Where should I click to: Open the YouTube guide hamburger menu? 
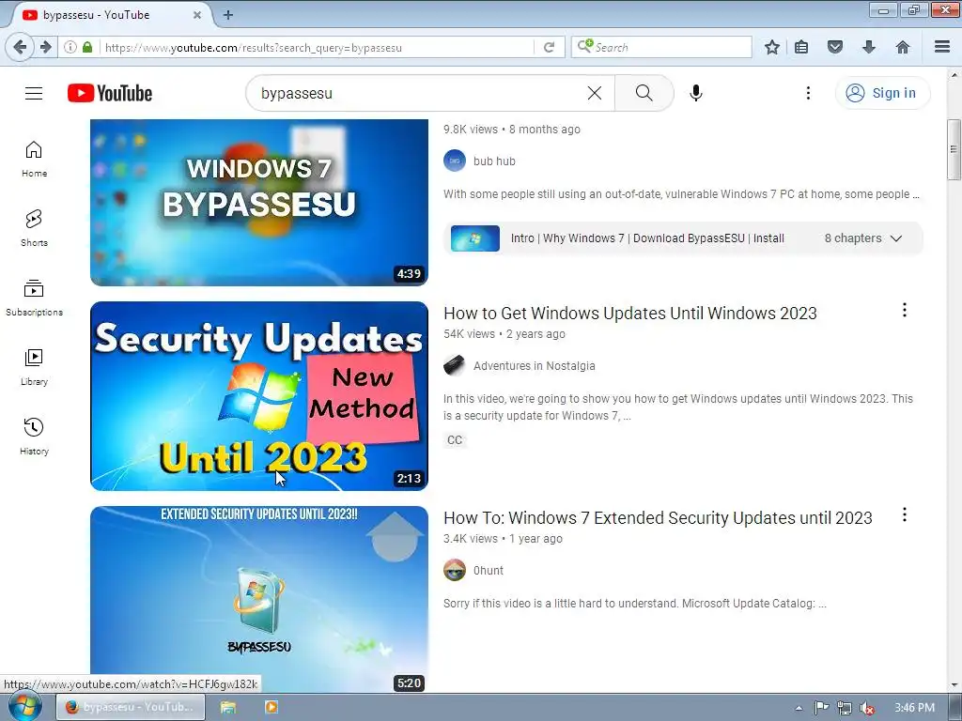[34, 93]
